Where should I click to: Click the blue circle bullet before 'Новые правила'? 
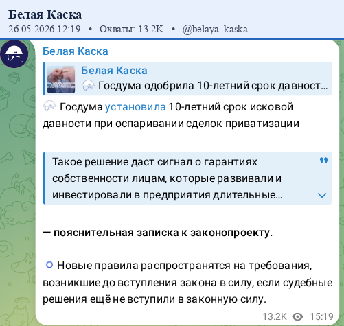(49, 265)
